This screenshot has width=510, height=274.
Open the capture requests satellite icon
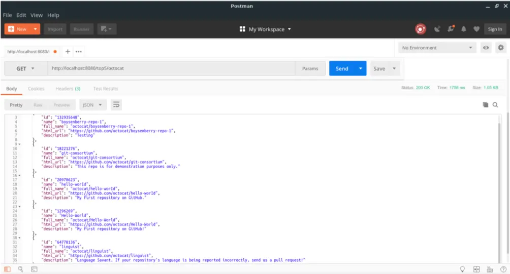coord(437,29)
